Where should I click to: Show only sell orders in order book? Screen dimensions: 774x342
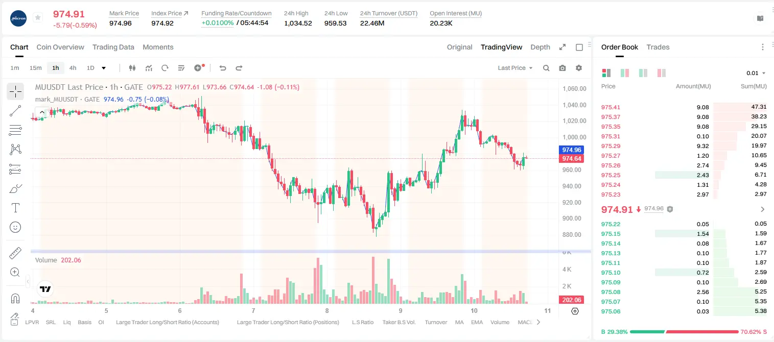coord(662,73)
